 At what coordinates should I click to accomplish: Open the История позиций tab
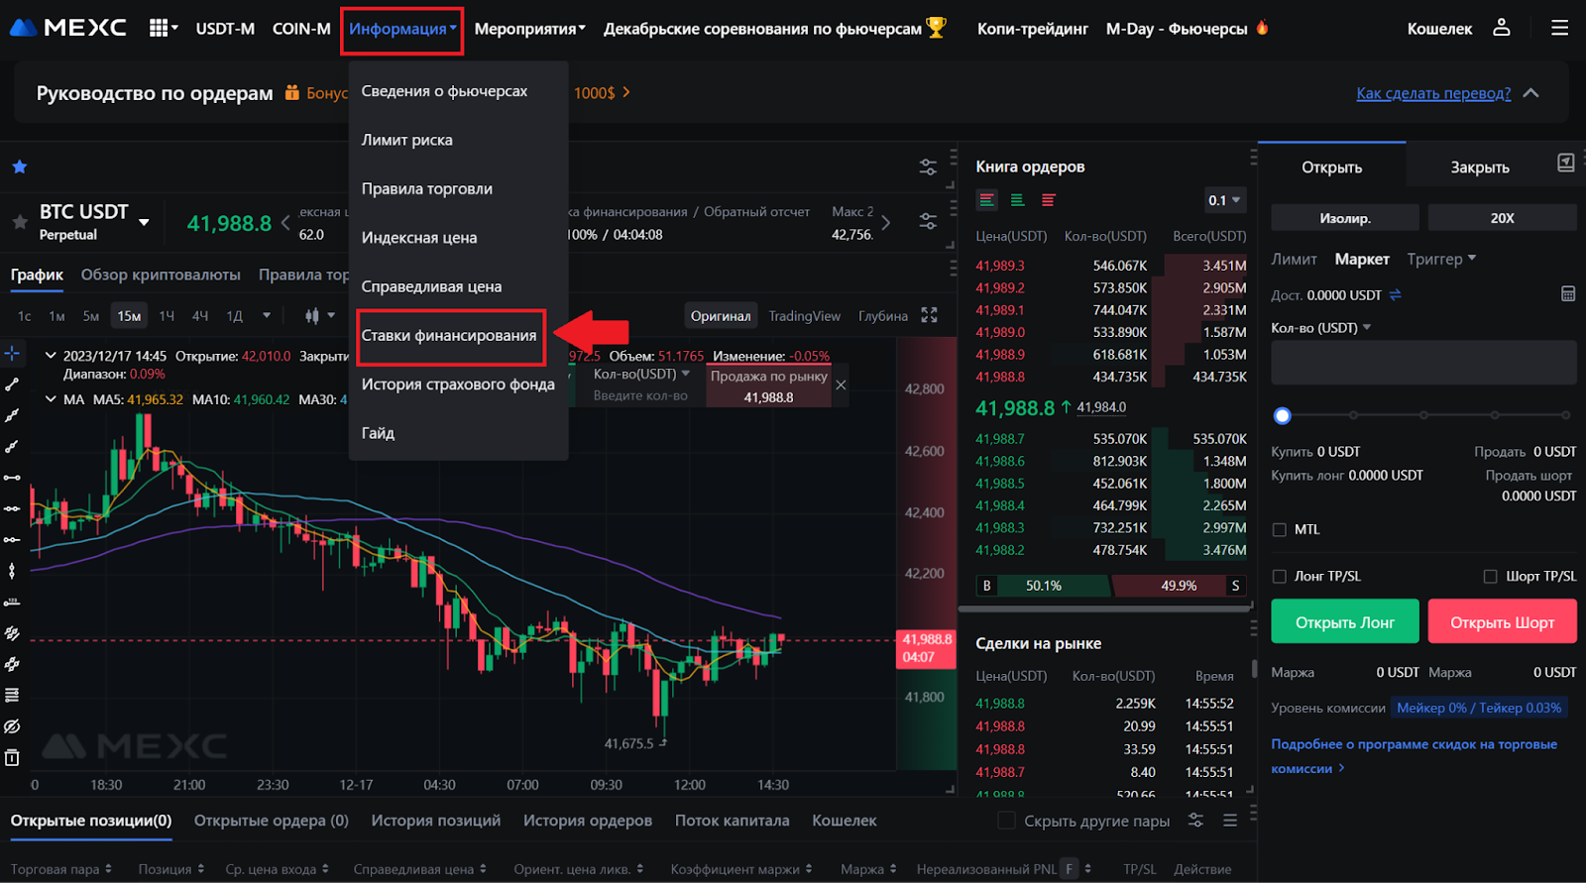coord(435,821)
